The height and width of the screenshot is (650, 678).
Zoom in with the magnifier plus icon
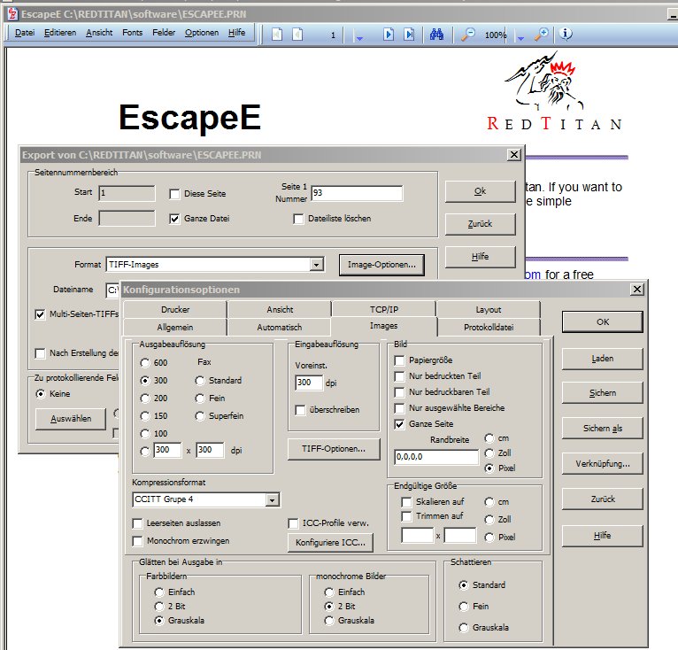[541, 34]
